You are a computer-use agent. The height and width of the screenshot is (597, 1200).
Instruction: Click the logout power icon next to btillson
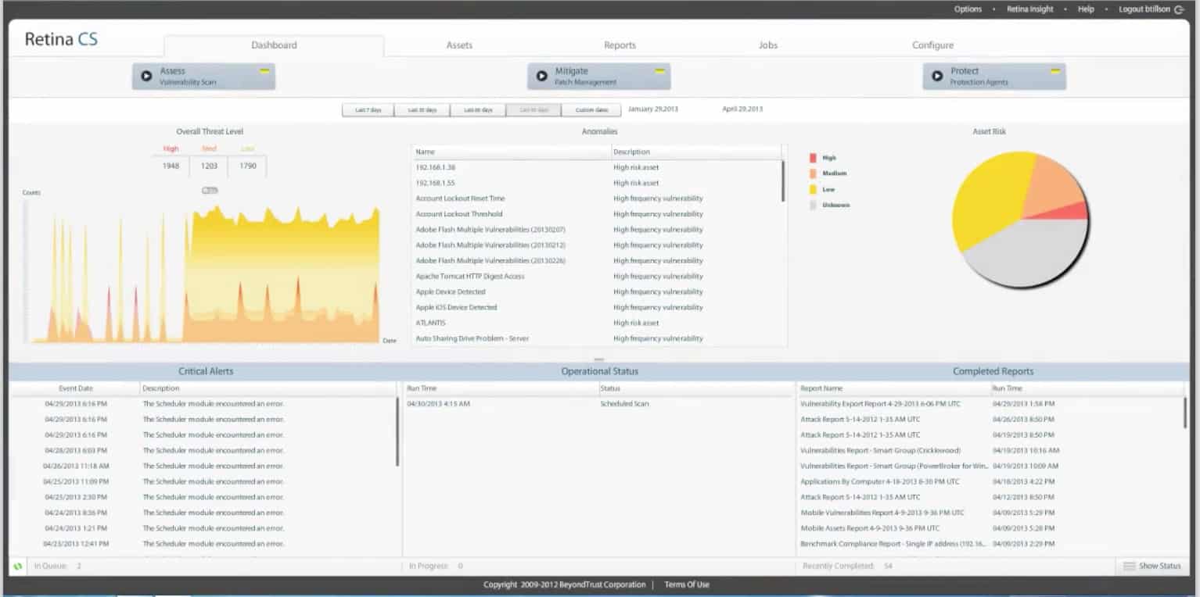click(x=1179, y=9)
